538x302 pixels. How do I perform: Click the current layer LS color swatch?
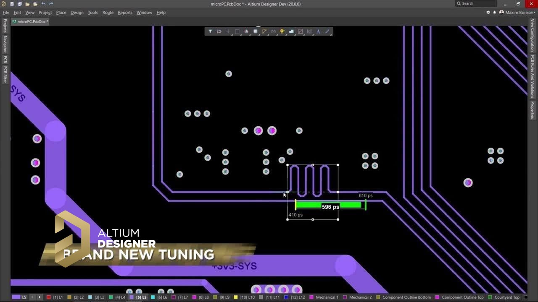click(16, 297)
